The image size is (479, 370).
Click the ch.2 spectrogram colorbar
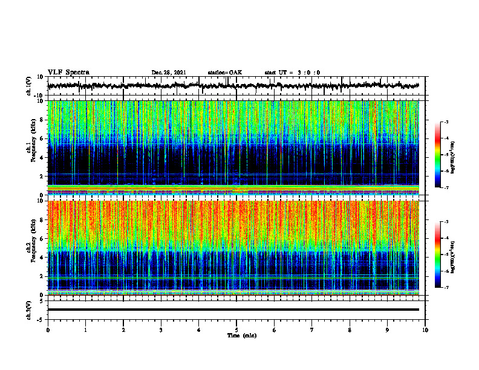click(438, 255)
